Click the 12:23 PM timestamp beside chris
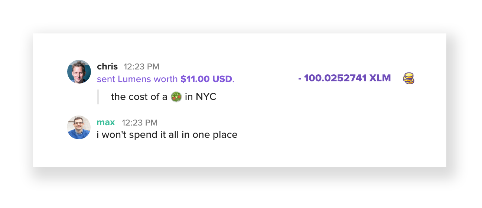 point(141,67)
